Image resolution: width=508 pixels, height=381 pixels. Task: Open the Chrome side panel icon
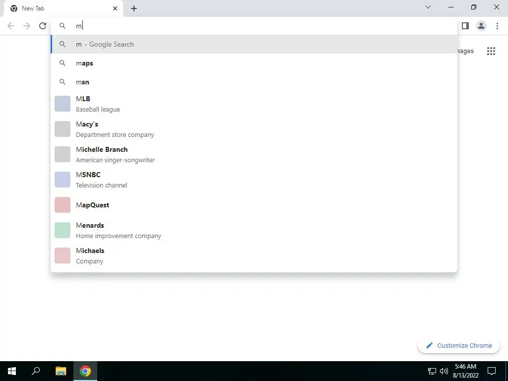pyautogui.click(x=465, y=26)
